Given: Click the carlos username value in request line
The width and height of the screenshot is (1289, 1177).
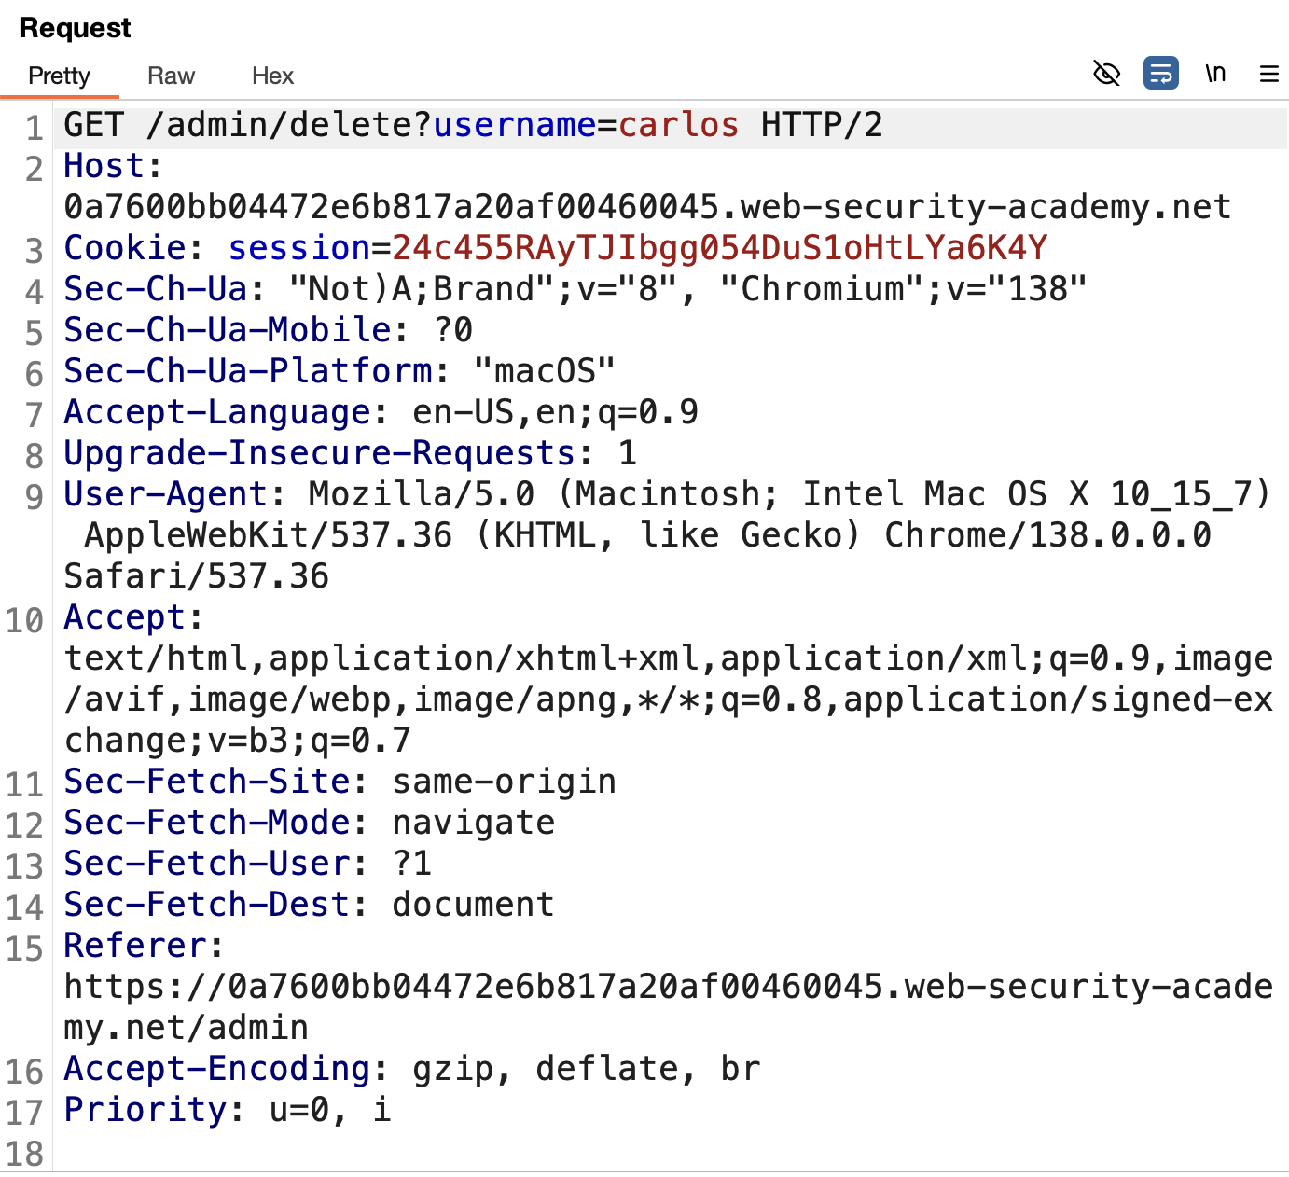Looking at the screenshot, I should point(678,125).
